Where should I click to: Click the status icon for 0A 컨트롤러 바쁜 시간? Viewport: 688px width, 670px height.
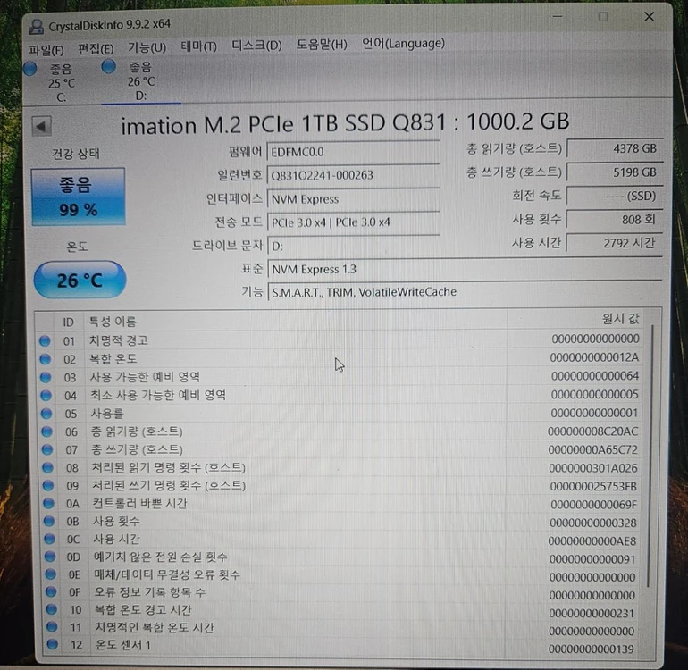(x=49, y=504)
